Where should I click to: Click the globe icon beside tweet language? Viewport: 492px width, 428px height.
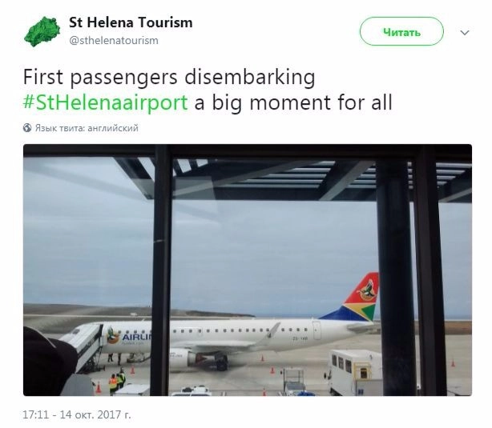pyautogui.click(x=27, y=128)
